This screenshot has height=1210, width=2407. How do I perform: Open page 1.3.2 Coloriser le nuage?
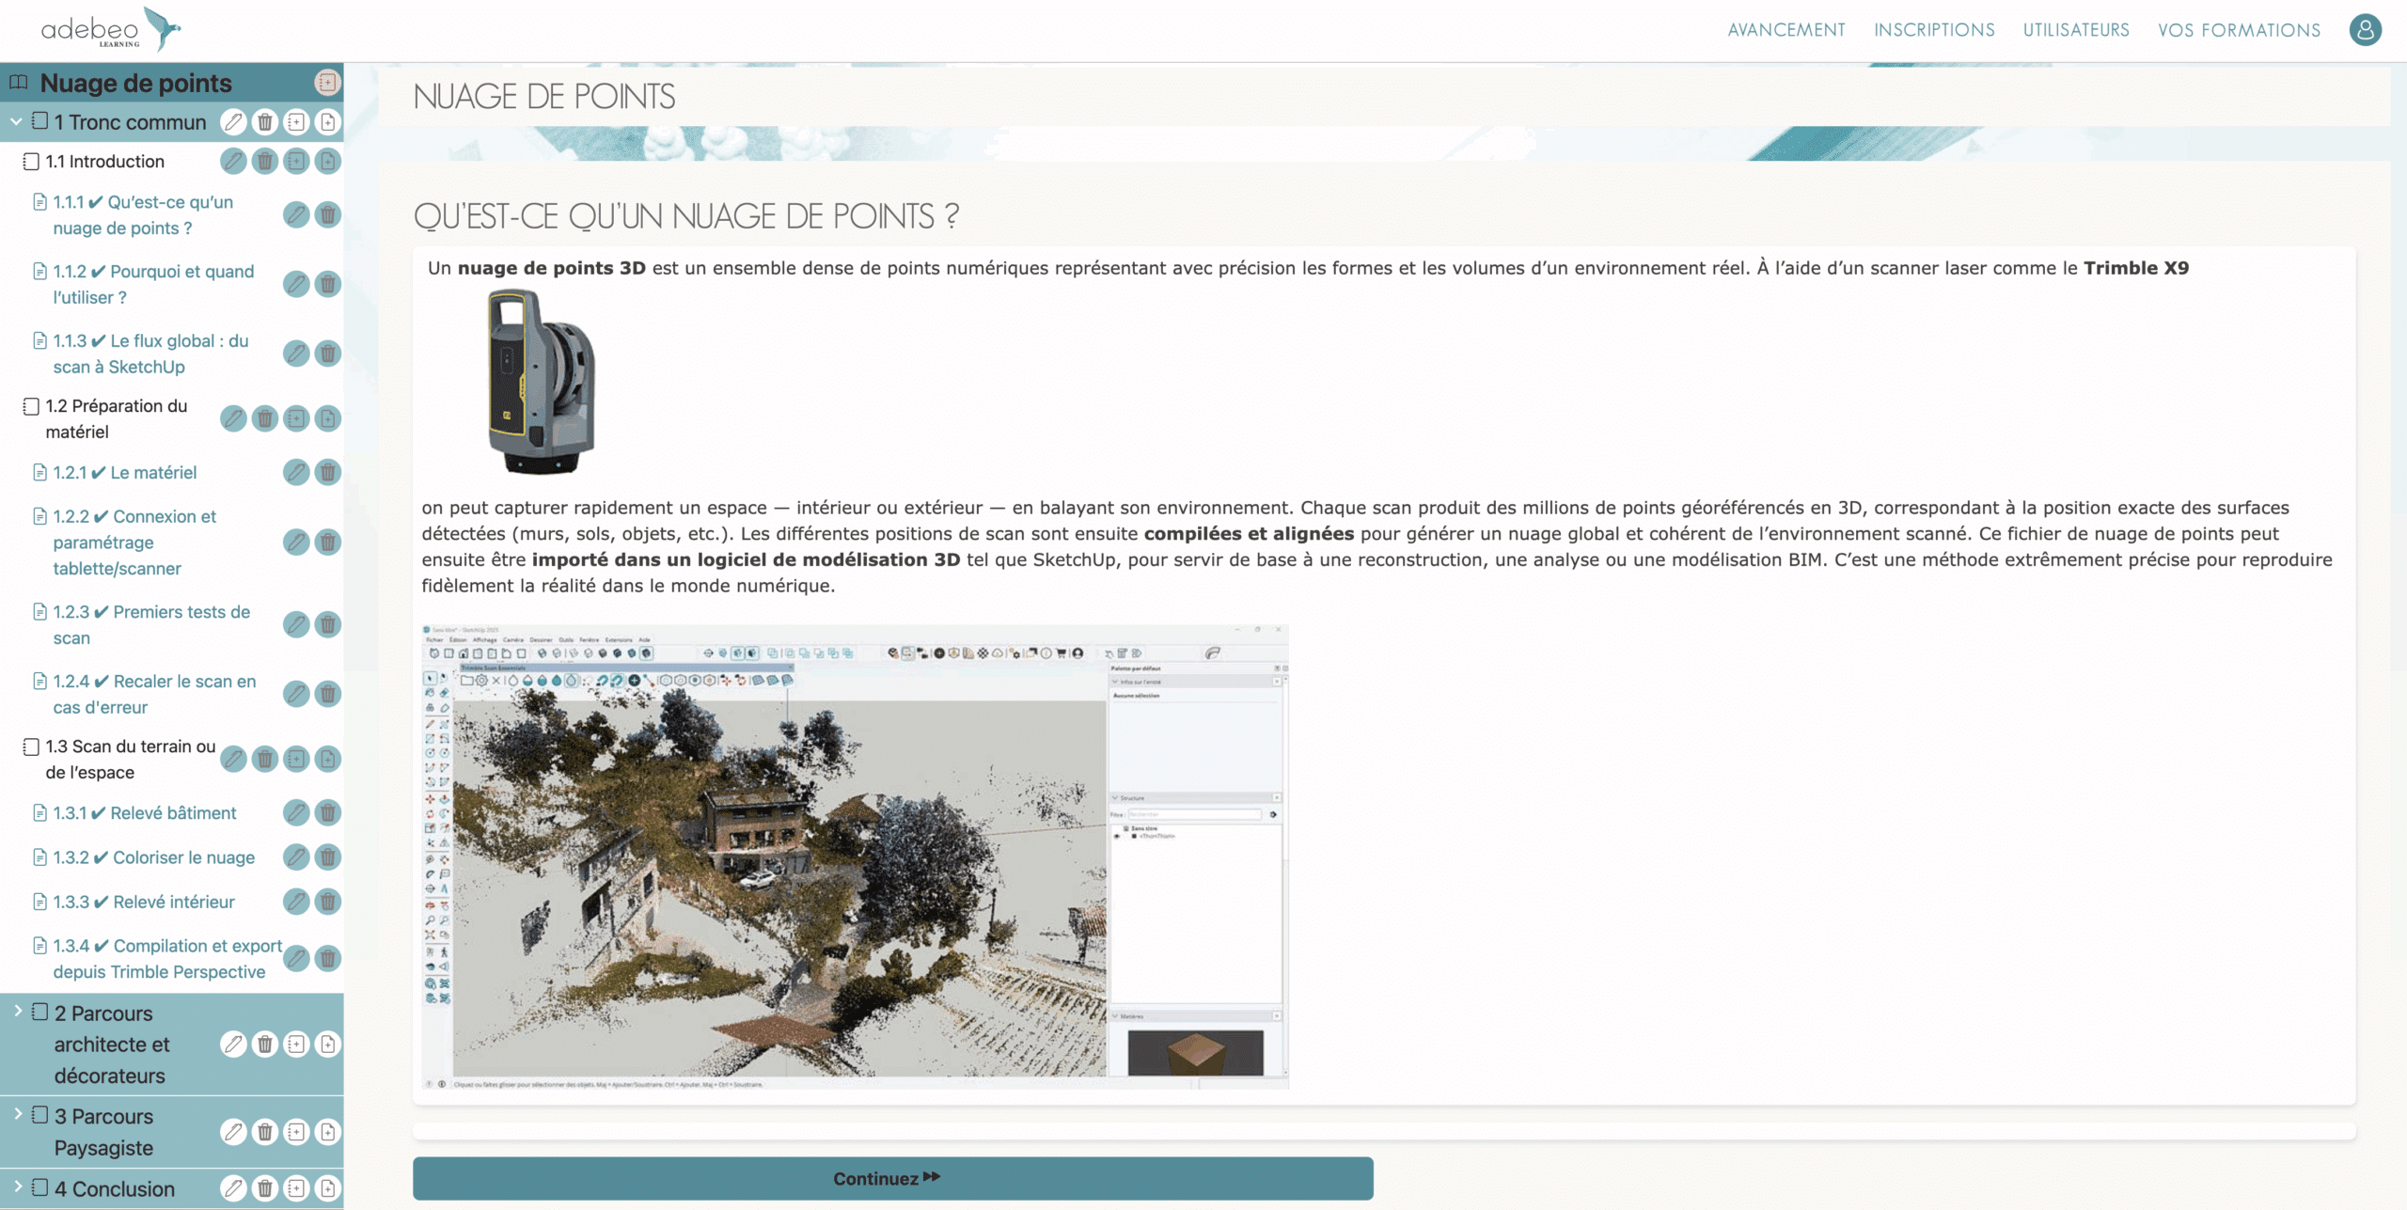183,857
